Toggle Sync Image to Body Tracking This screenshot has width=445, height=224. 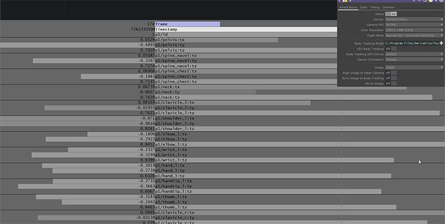(391, 78)
